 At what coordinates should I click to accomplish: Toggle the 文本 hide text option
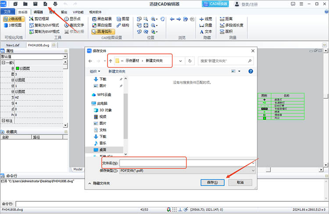(206, 32)
